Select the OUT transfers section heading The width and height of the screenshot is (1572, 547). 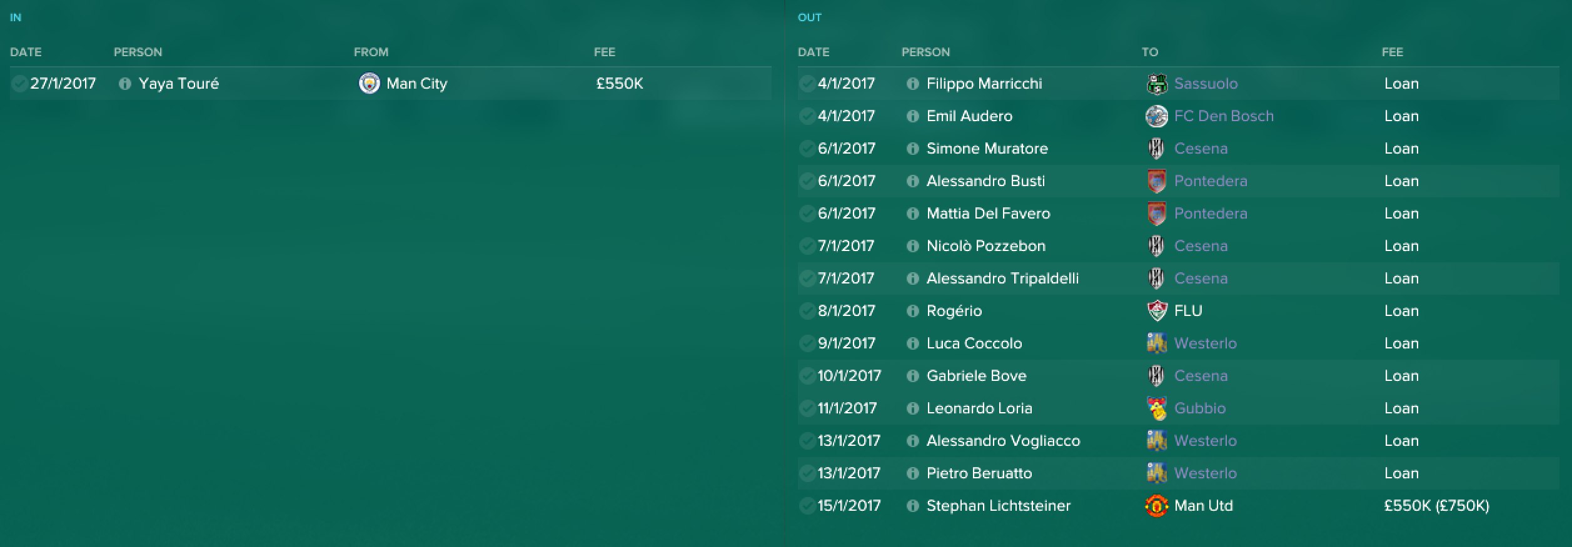[x=809, y=17]
